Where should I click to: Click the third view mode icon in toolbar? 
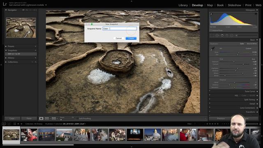54,118
